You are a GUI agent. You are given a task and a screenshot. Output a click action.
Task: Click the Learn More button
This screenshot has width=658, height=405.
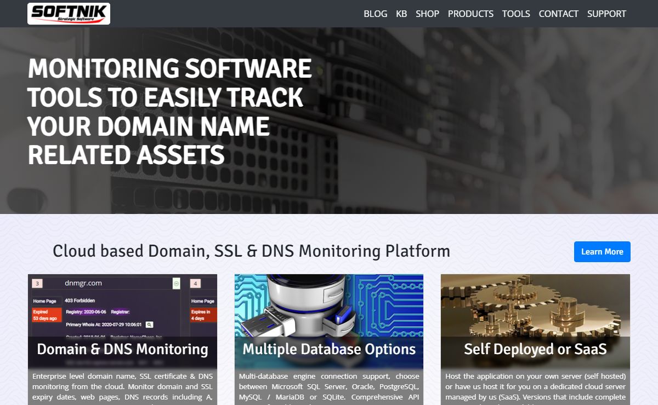[602, 252]
